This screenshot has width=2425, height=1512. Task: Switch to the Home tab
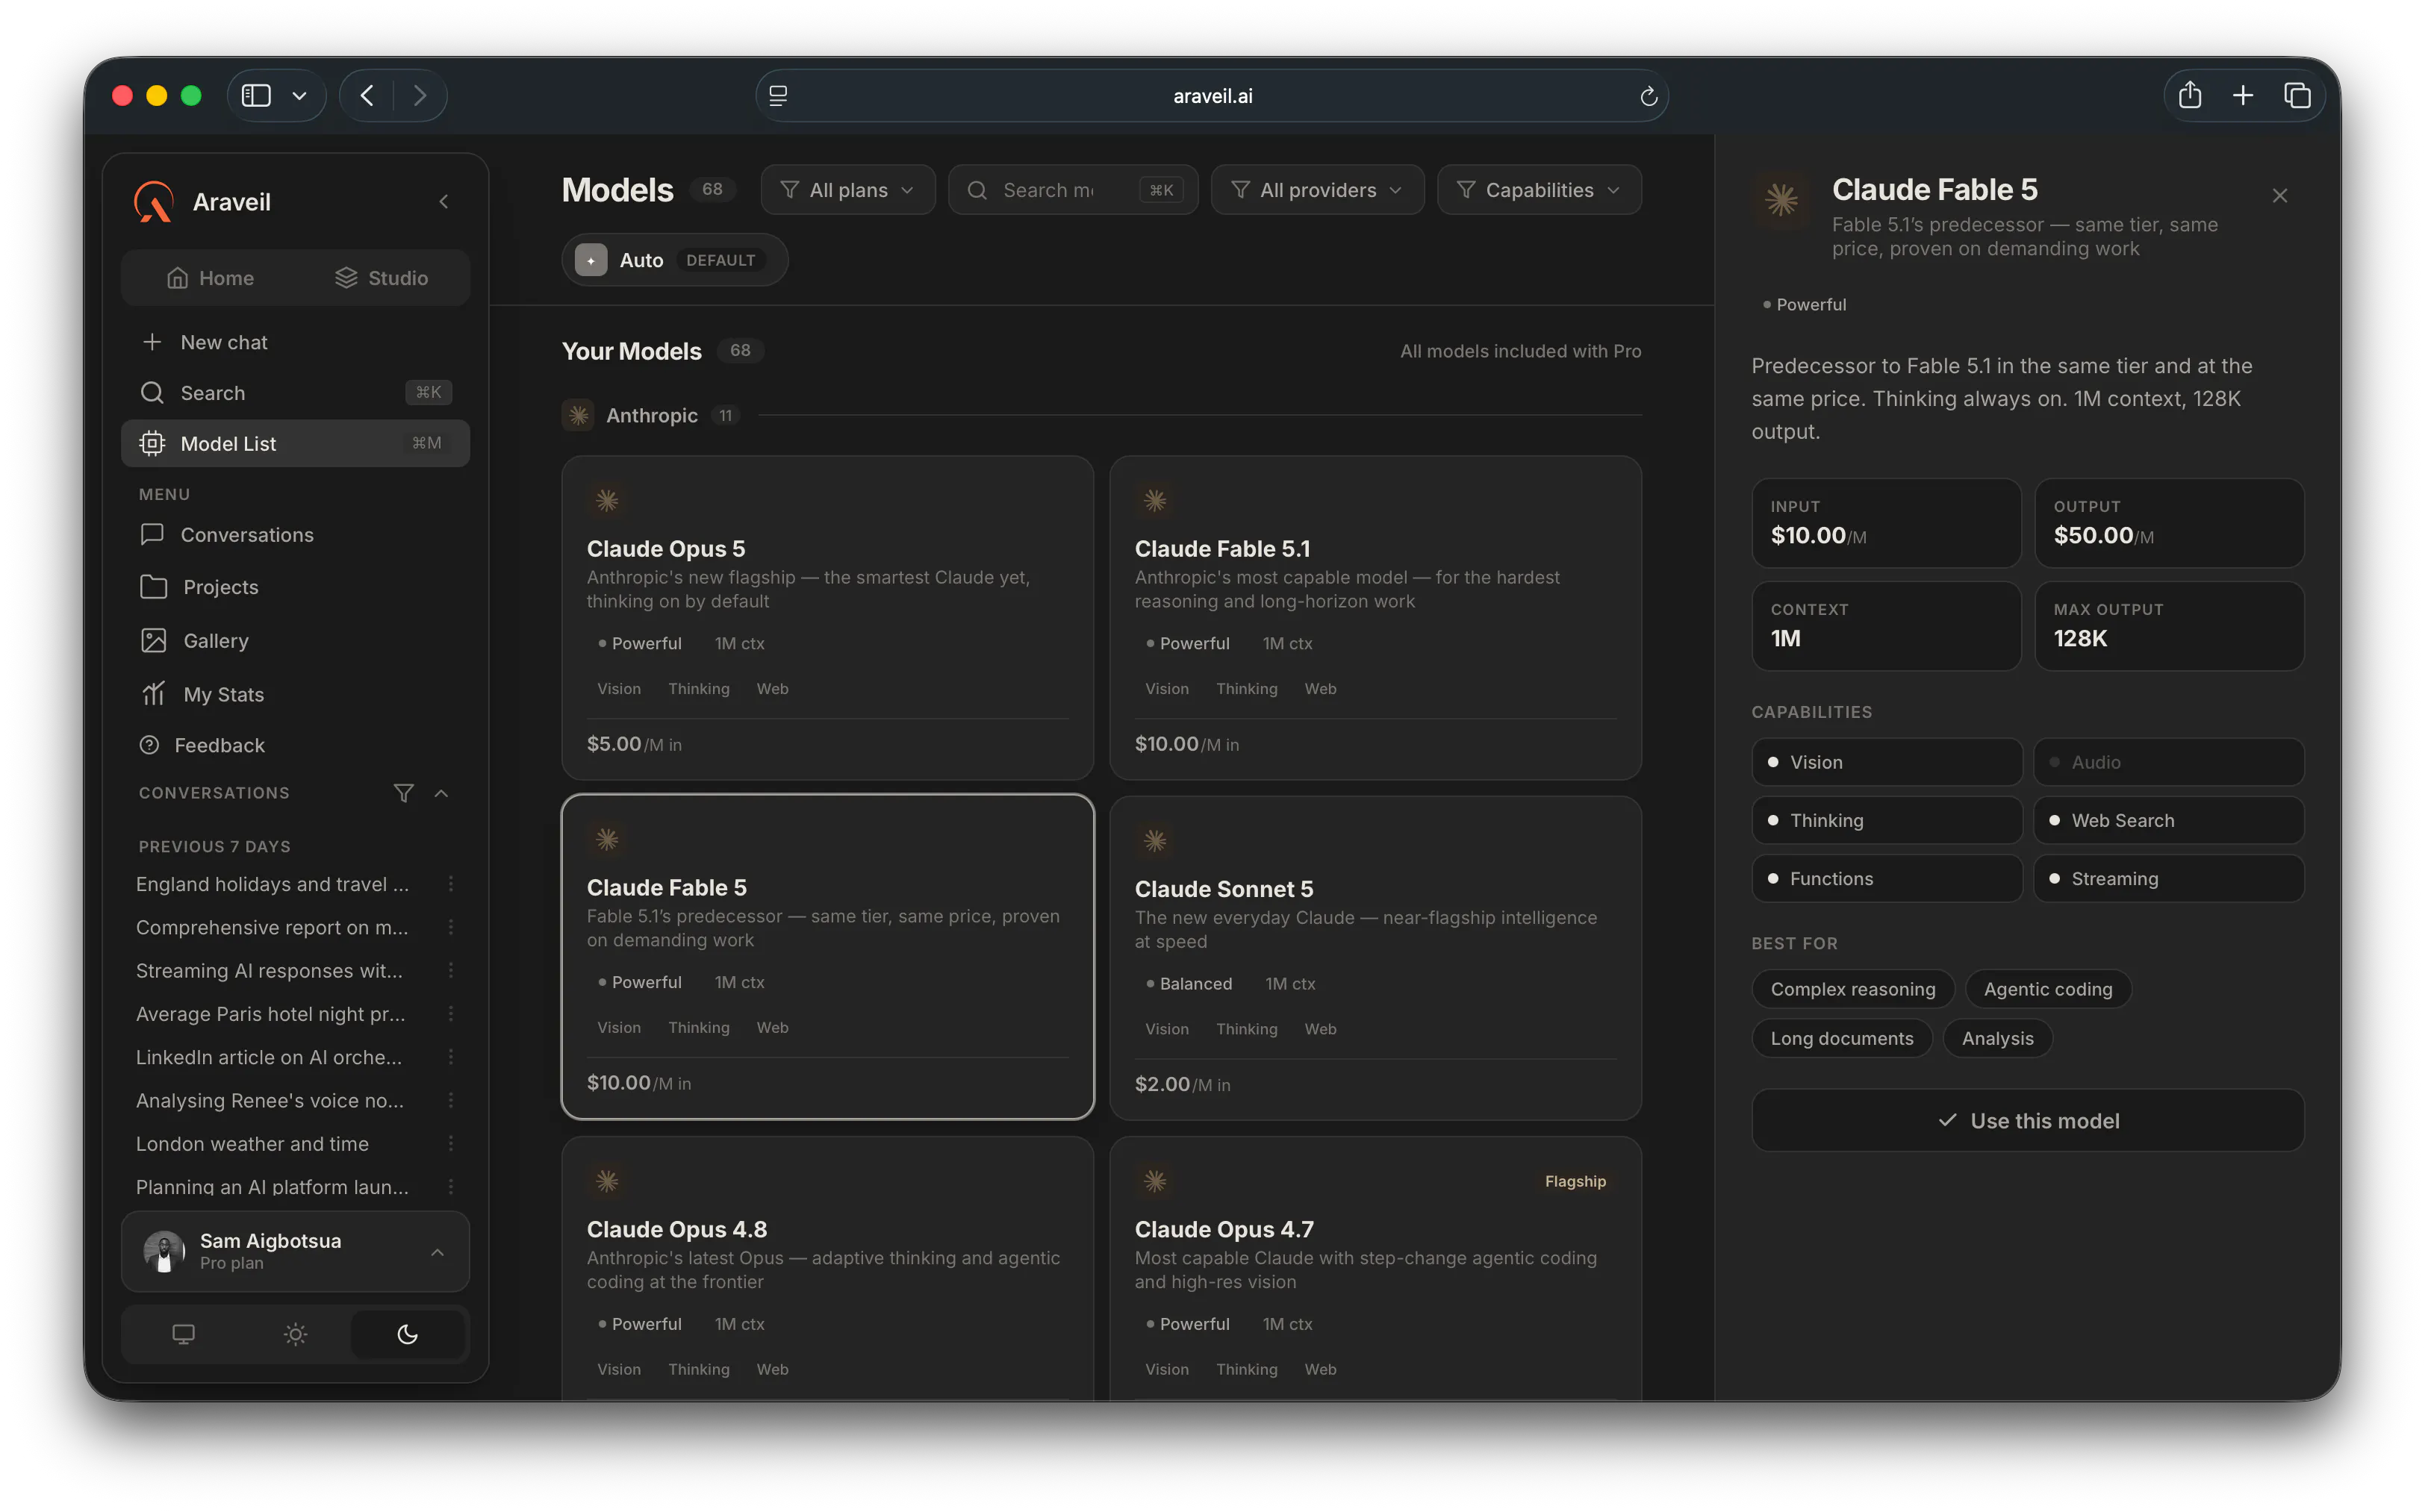pos(210,278)
